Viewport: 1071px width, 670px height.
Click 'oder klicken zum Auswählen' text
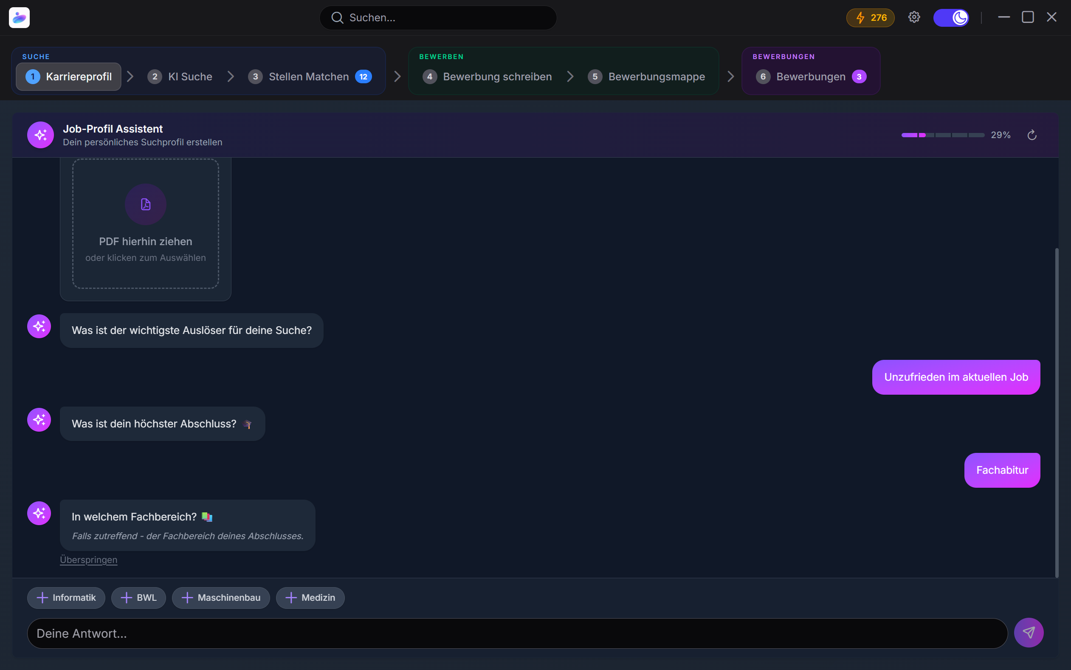[x=146, y=257]
